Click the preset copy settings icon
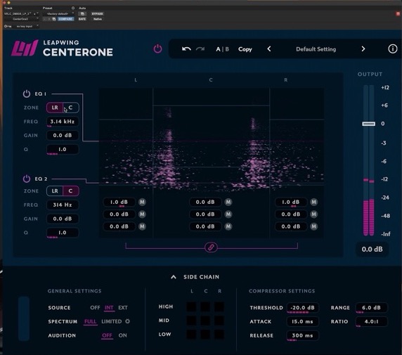The width and height of the screenshot is (402, 355). (x=54, y=19)
